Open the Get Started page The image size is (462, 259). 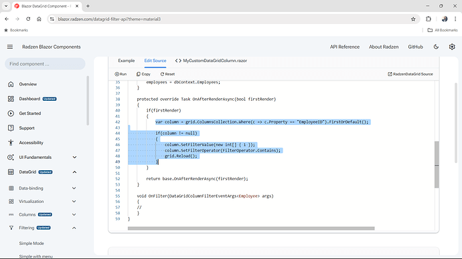30,113
